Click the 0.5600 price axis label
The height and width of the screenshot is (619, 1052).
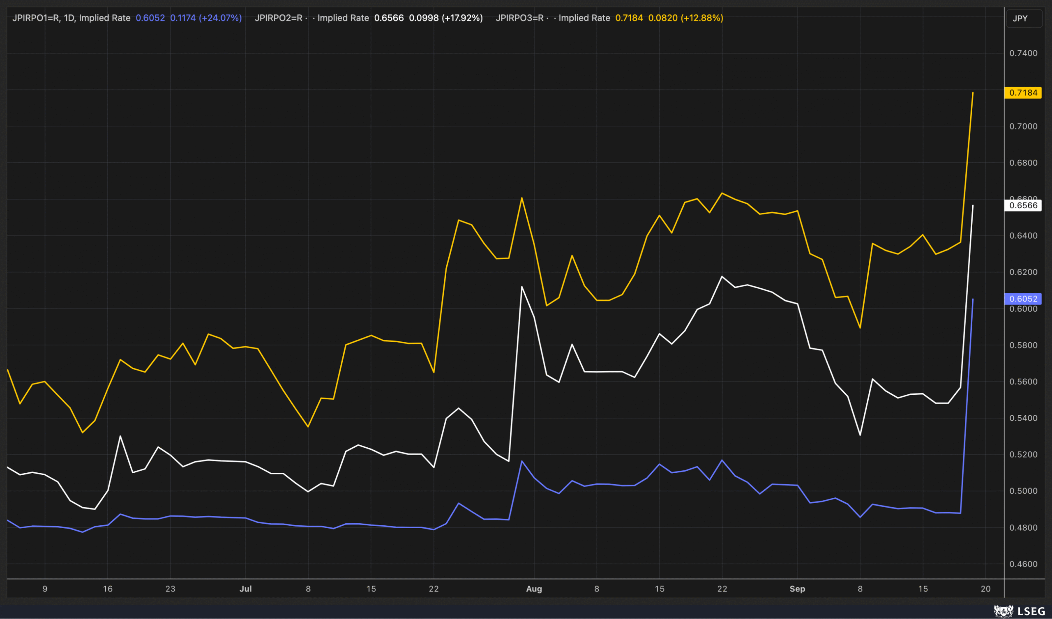[1023, 382]
